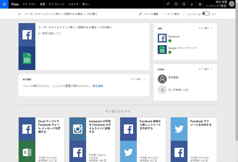
Task: Open the マイ フロー menu
Action: (x=29, y=4)
